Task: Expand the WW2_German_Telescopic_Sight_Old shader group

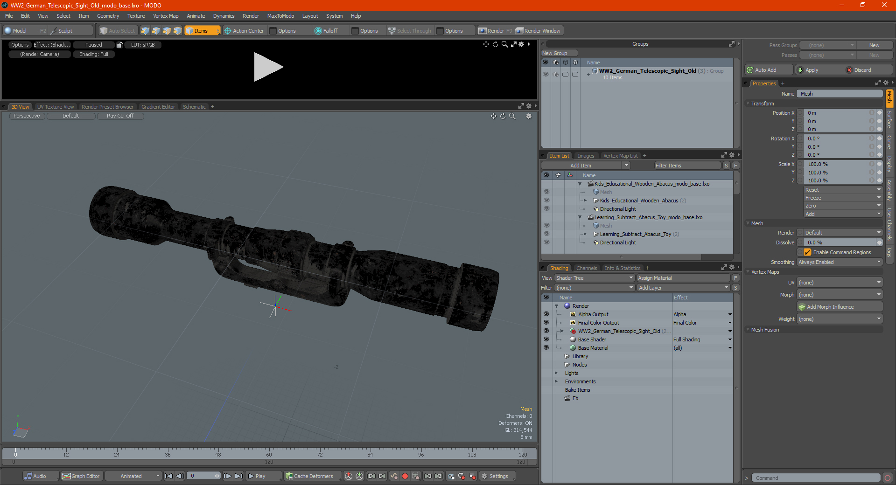Action: coord(562,331)
